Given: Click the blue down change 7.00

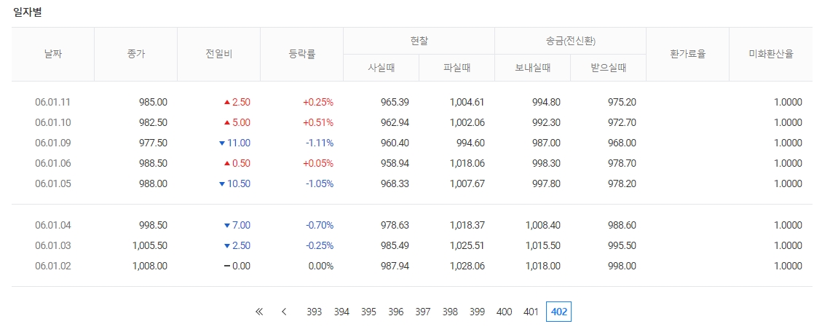Looking at the screenshot, I should click(237, 225).
